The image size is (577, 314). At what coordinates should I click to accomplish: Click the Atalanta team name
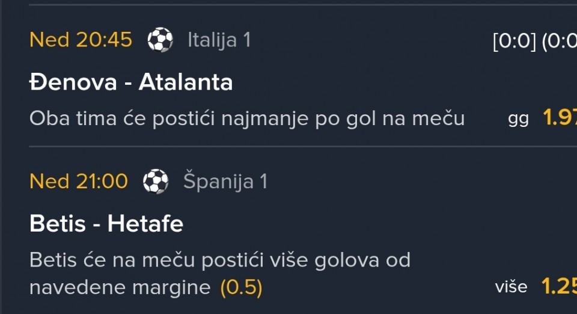[x=186, y=82]
